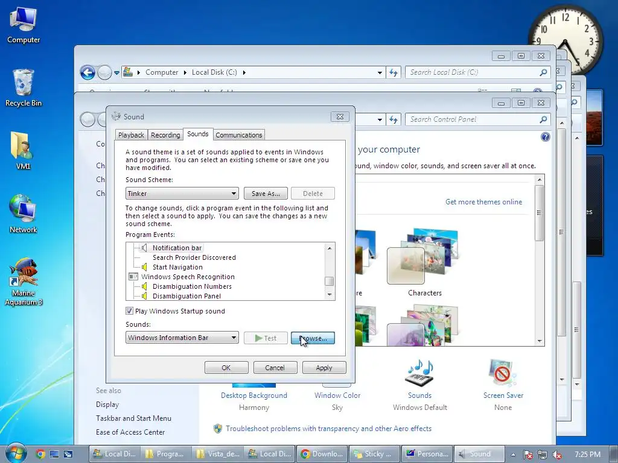Expand address bar history in Control Panel

point(380,119)
